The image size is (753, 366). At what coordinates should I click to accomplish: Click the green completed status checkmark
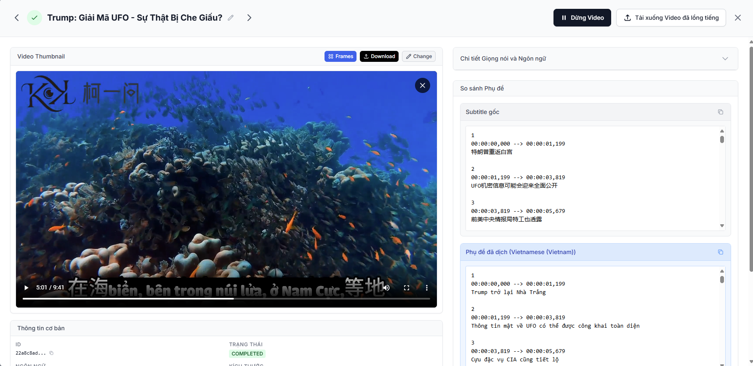[35, 18]
